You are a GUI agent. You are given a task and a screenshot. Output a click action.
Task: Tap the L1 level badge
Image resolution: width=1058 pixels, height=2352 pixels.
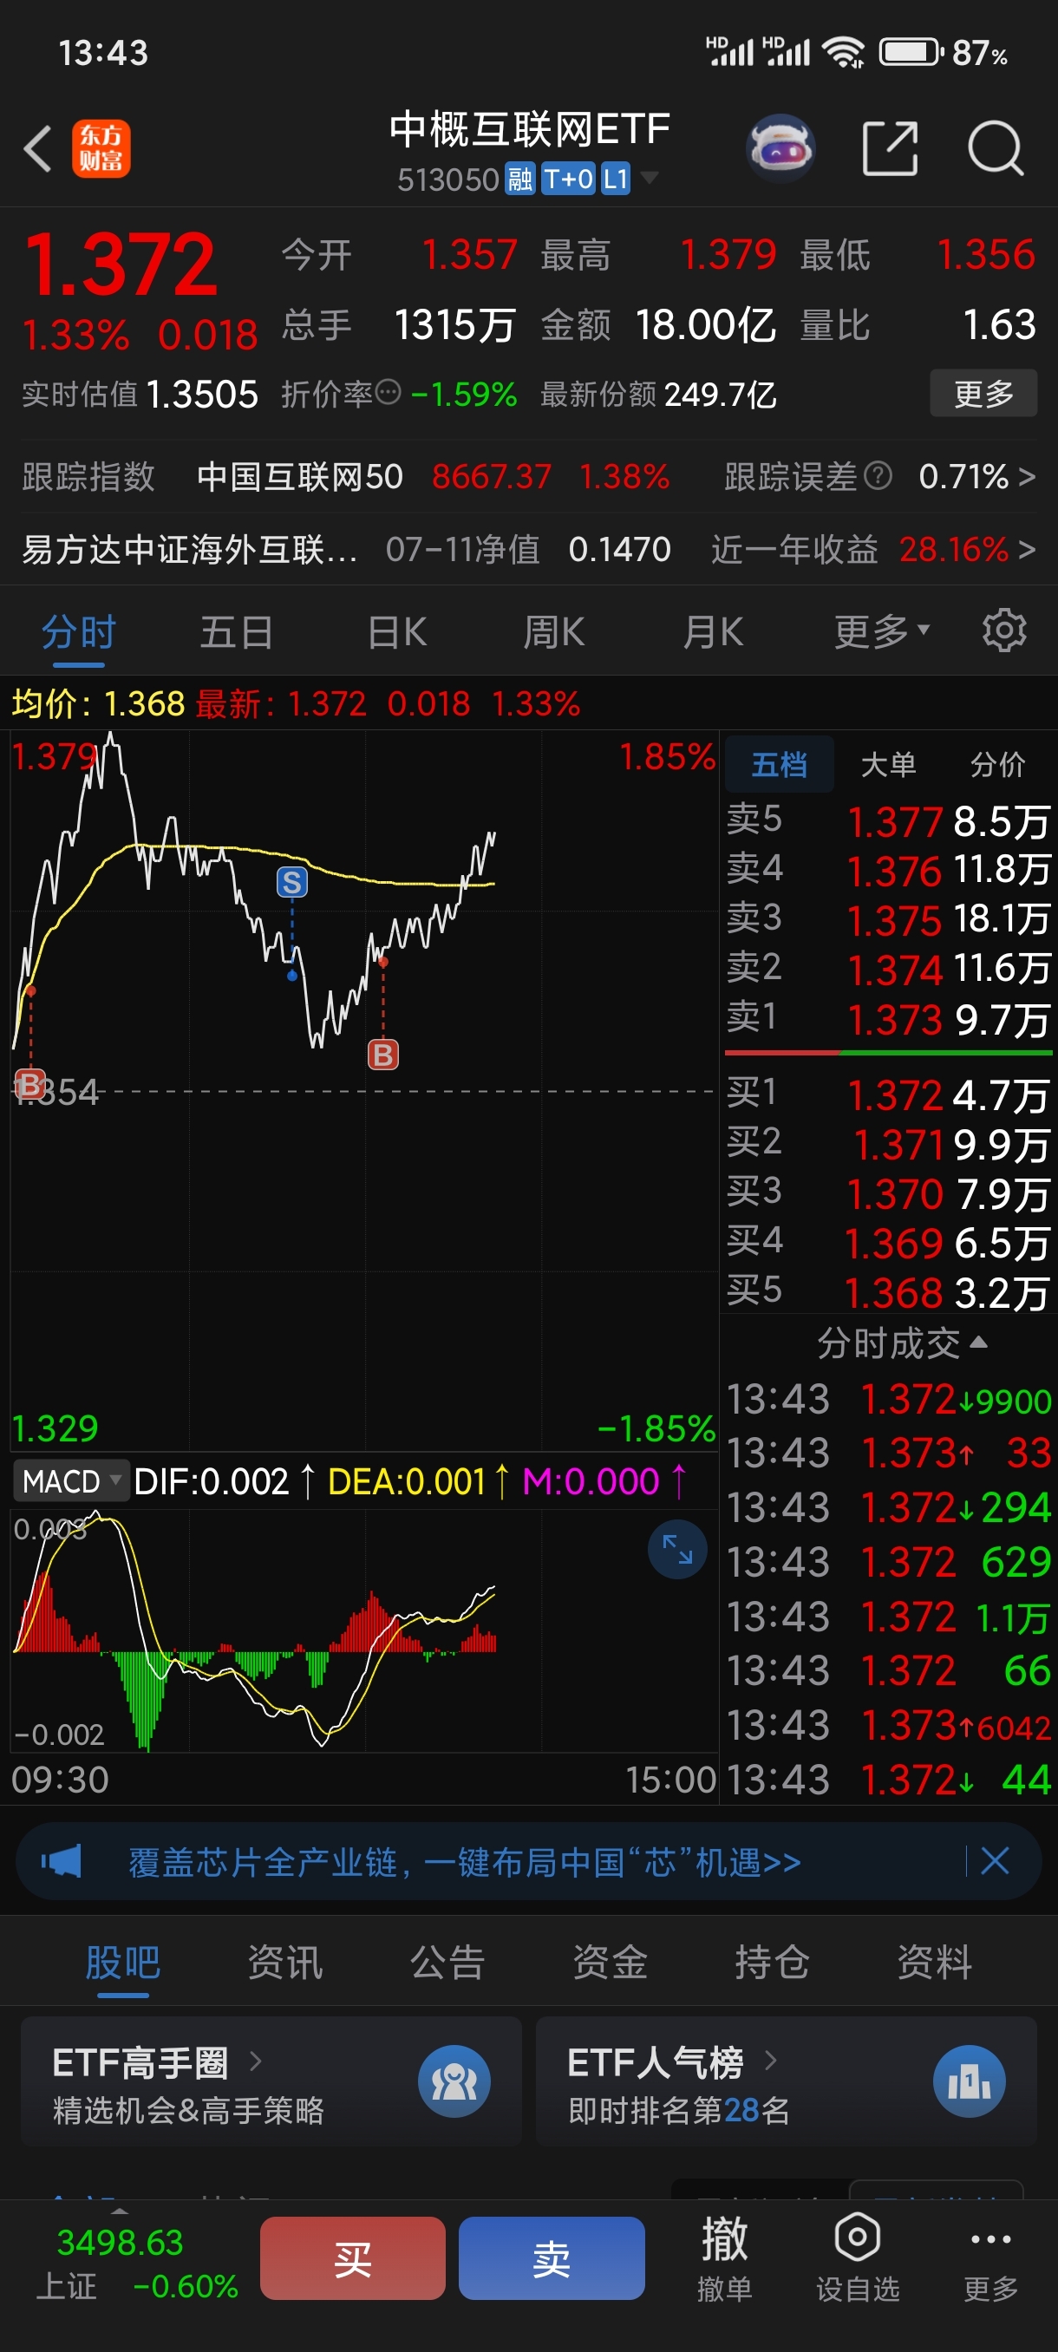617,179
